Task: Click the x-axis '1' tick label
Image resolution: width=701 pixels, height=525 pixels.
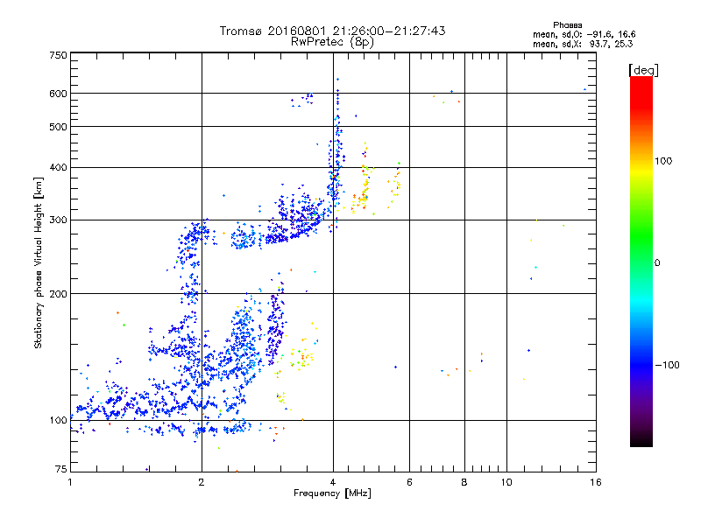Action: [x=70, y=482]
